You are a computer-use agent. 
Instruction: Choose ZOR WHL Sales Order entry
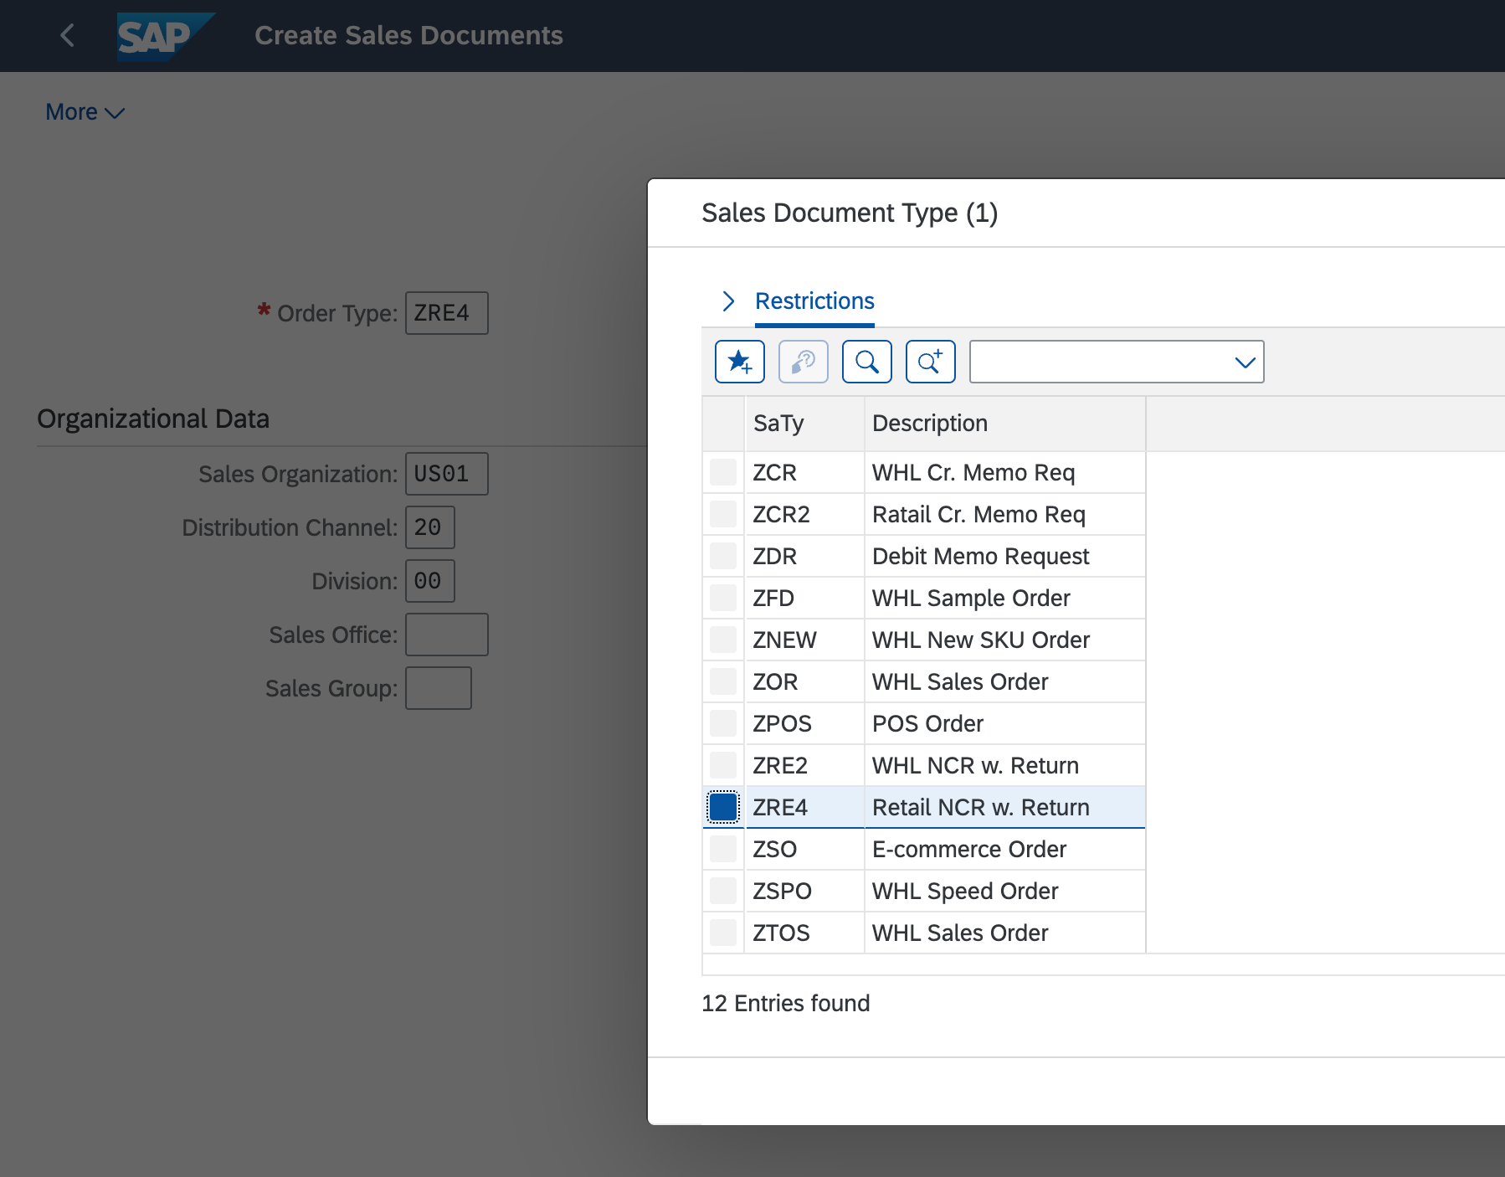coord(959,681)
